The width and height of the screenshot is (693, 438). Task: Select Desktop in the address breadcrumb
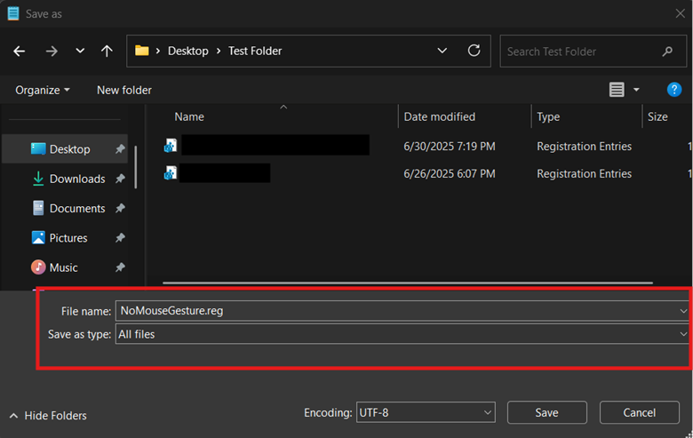click(x=187, y=51)
